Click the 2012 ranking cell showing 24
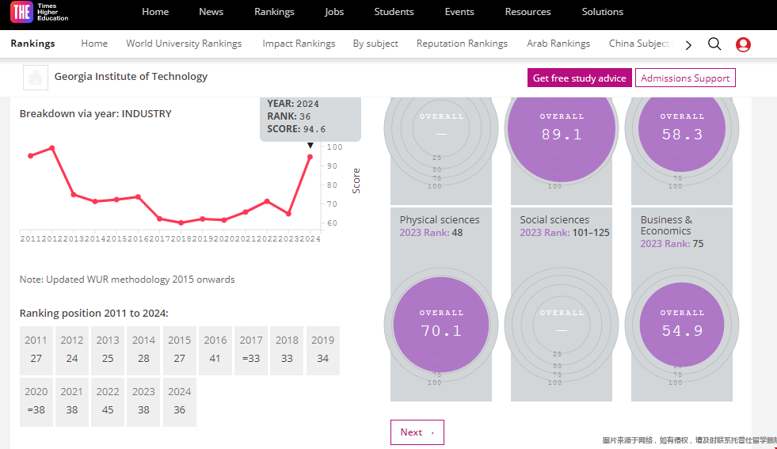 pyautogui.click(x=72, y=350)
